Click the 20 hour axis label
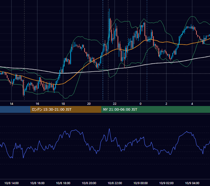210x186 pixels. pos(89,104)
